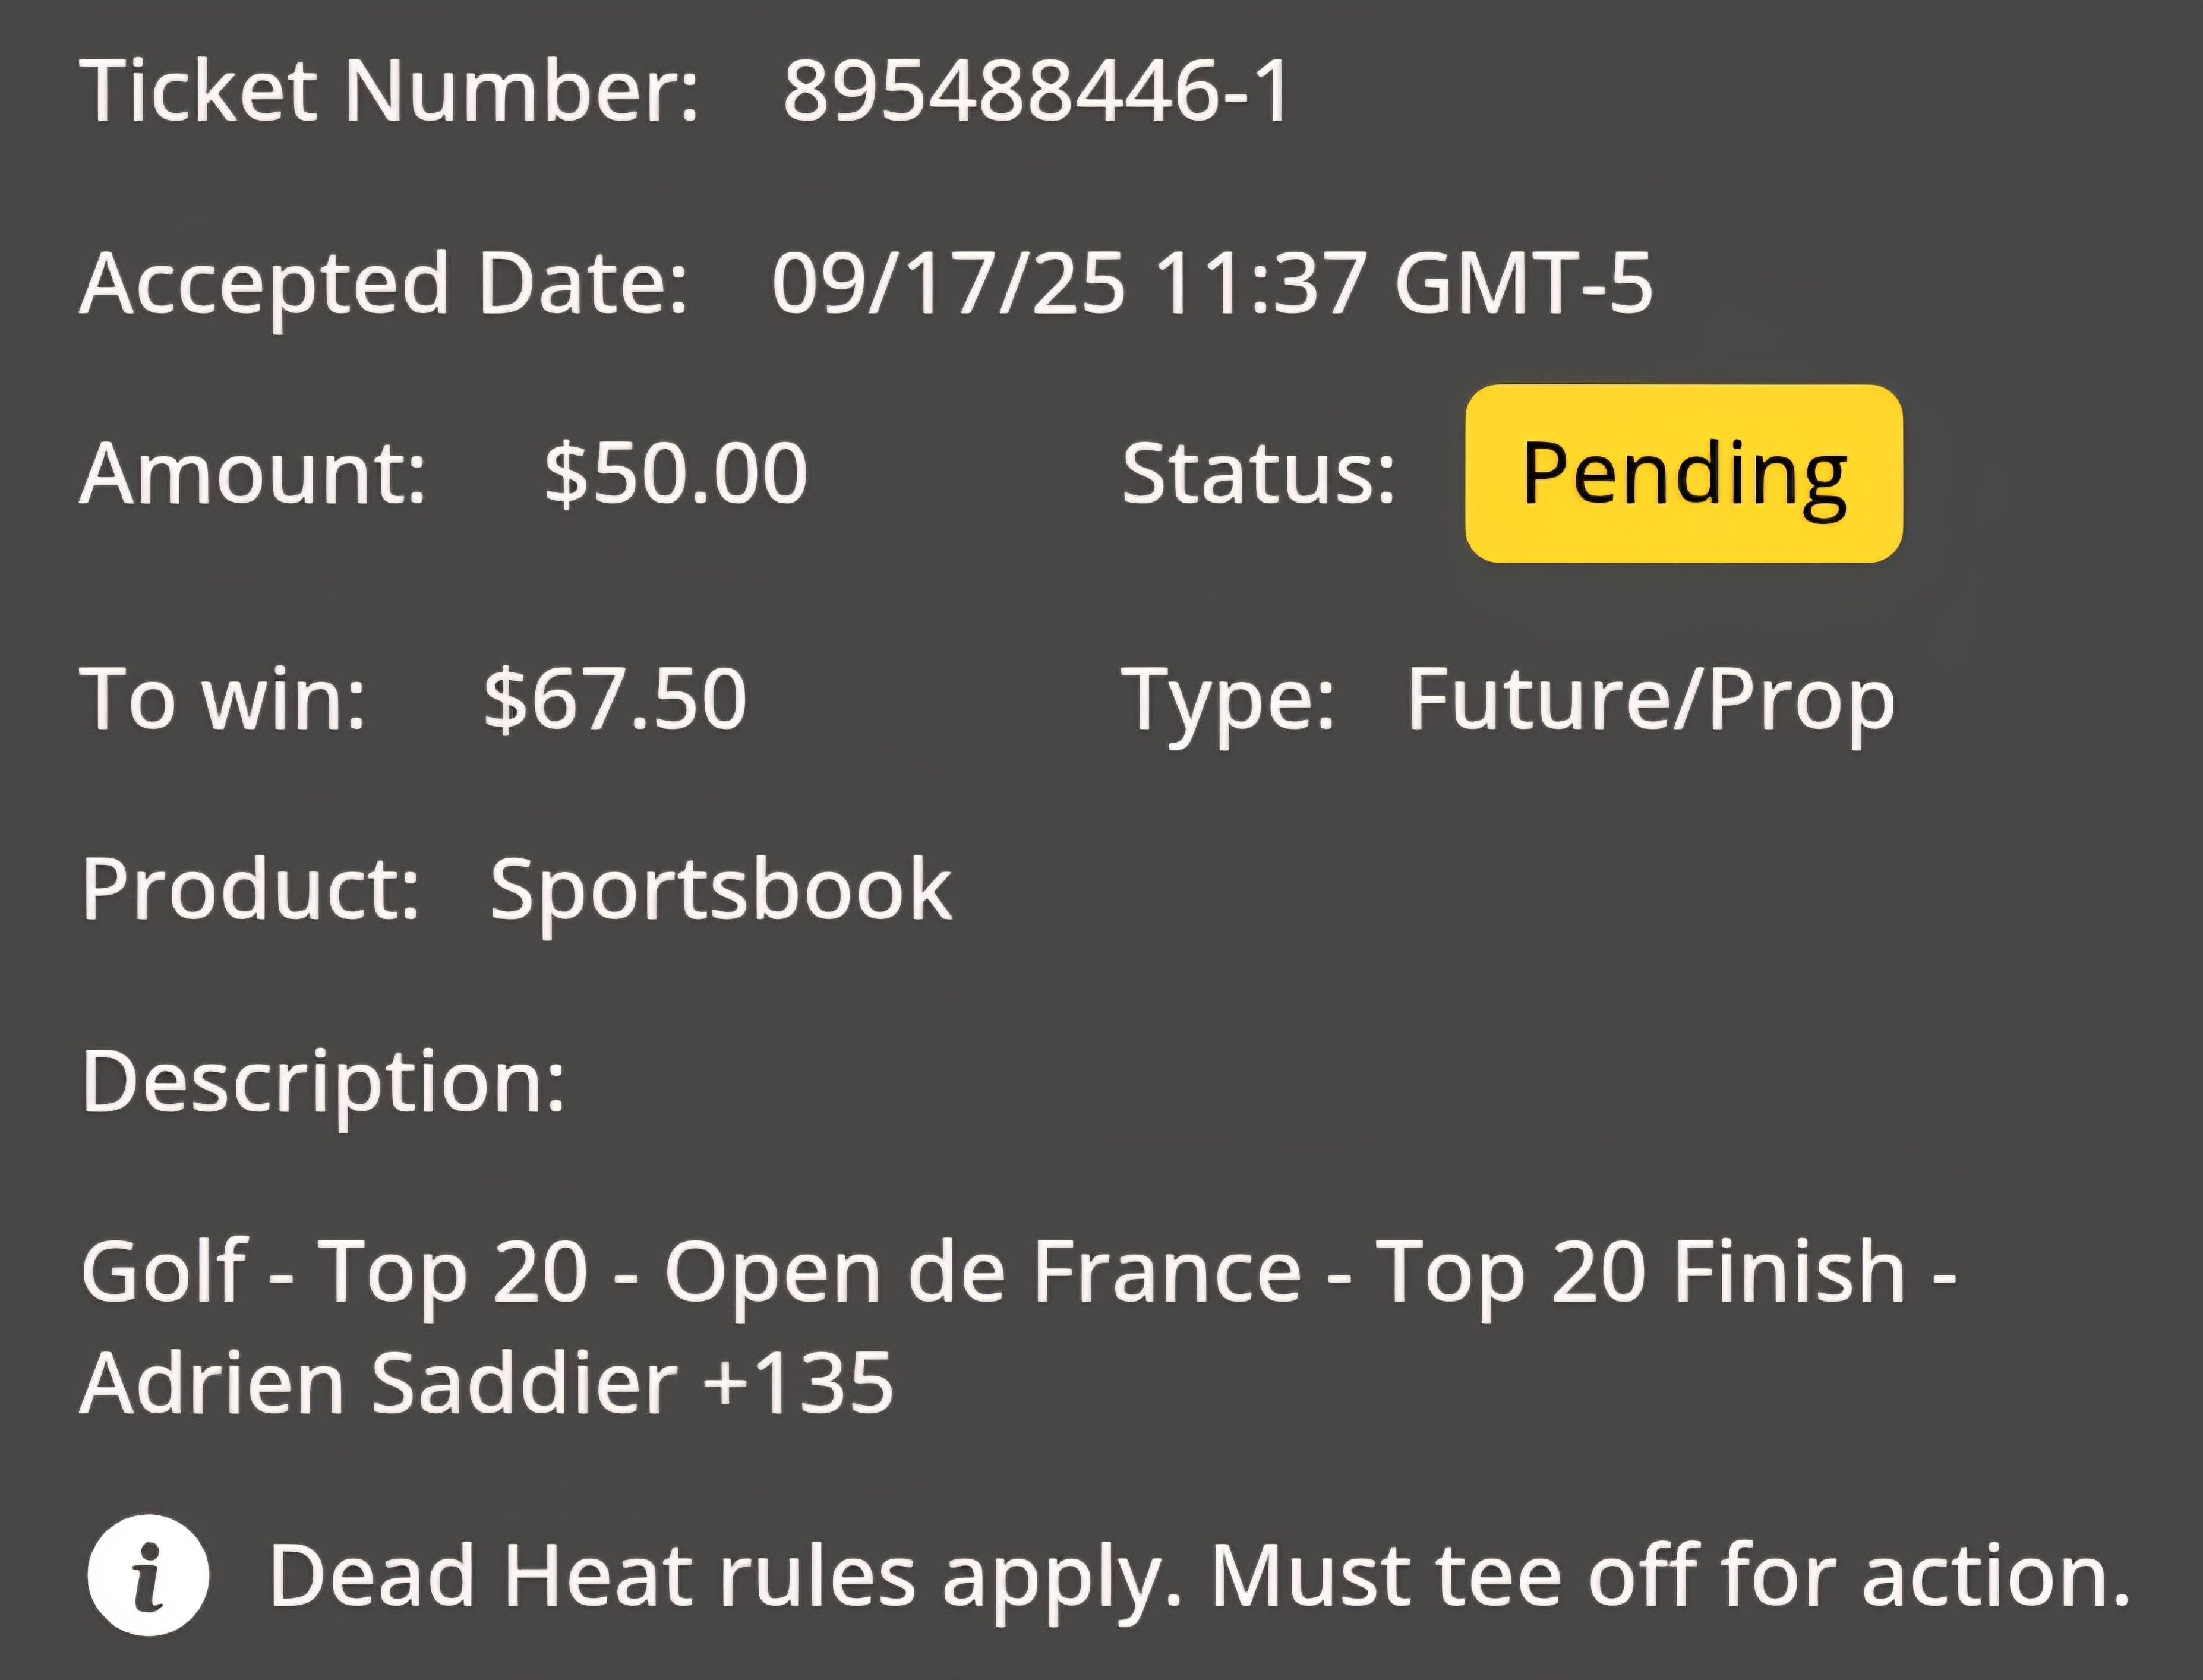Click the GMT-5 timezone text

coord(1524,283)
